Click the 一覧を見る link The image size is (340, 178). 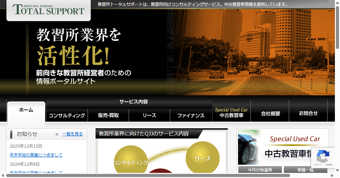tap(72, 134)
